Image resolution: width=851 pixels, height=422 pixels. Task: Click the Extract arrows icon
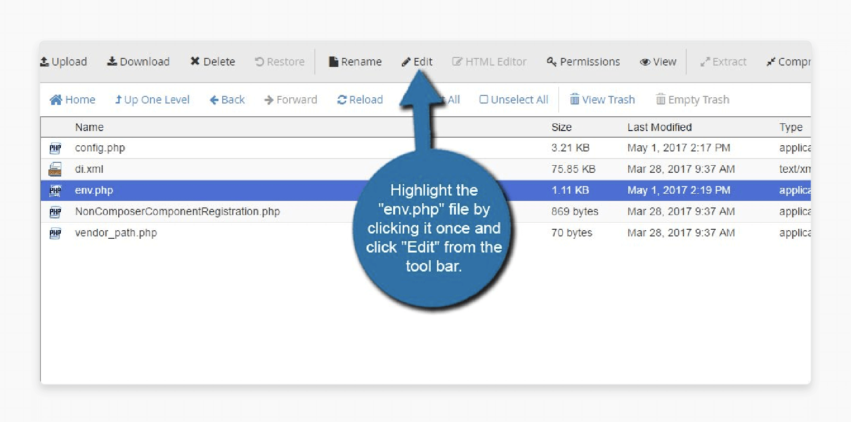click(x=705, y=62)
